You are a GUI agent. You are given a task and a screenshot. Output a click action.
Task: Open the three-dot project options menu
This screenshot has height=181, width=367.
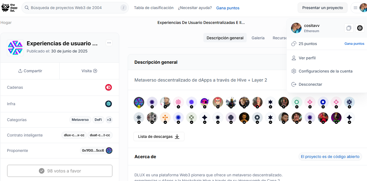pyautogui.click(x=109, y=43)
